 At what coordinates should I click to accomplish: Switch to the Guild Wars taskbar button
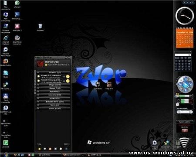[x=50, y=155]
